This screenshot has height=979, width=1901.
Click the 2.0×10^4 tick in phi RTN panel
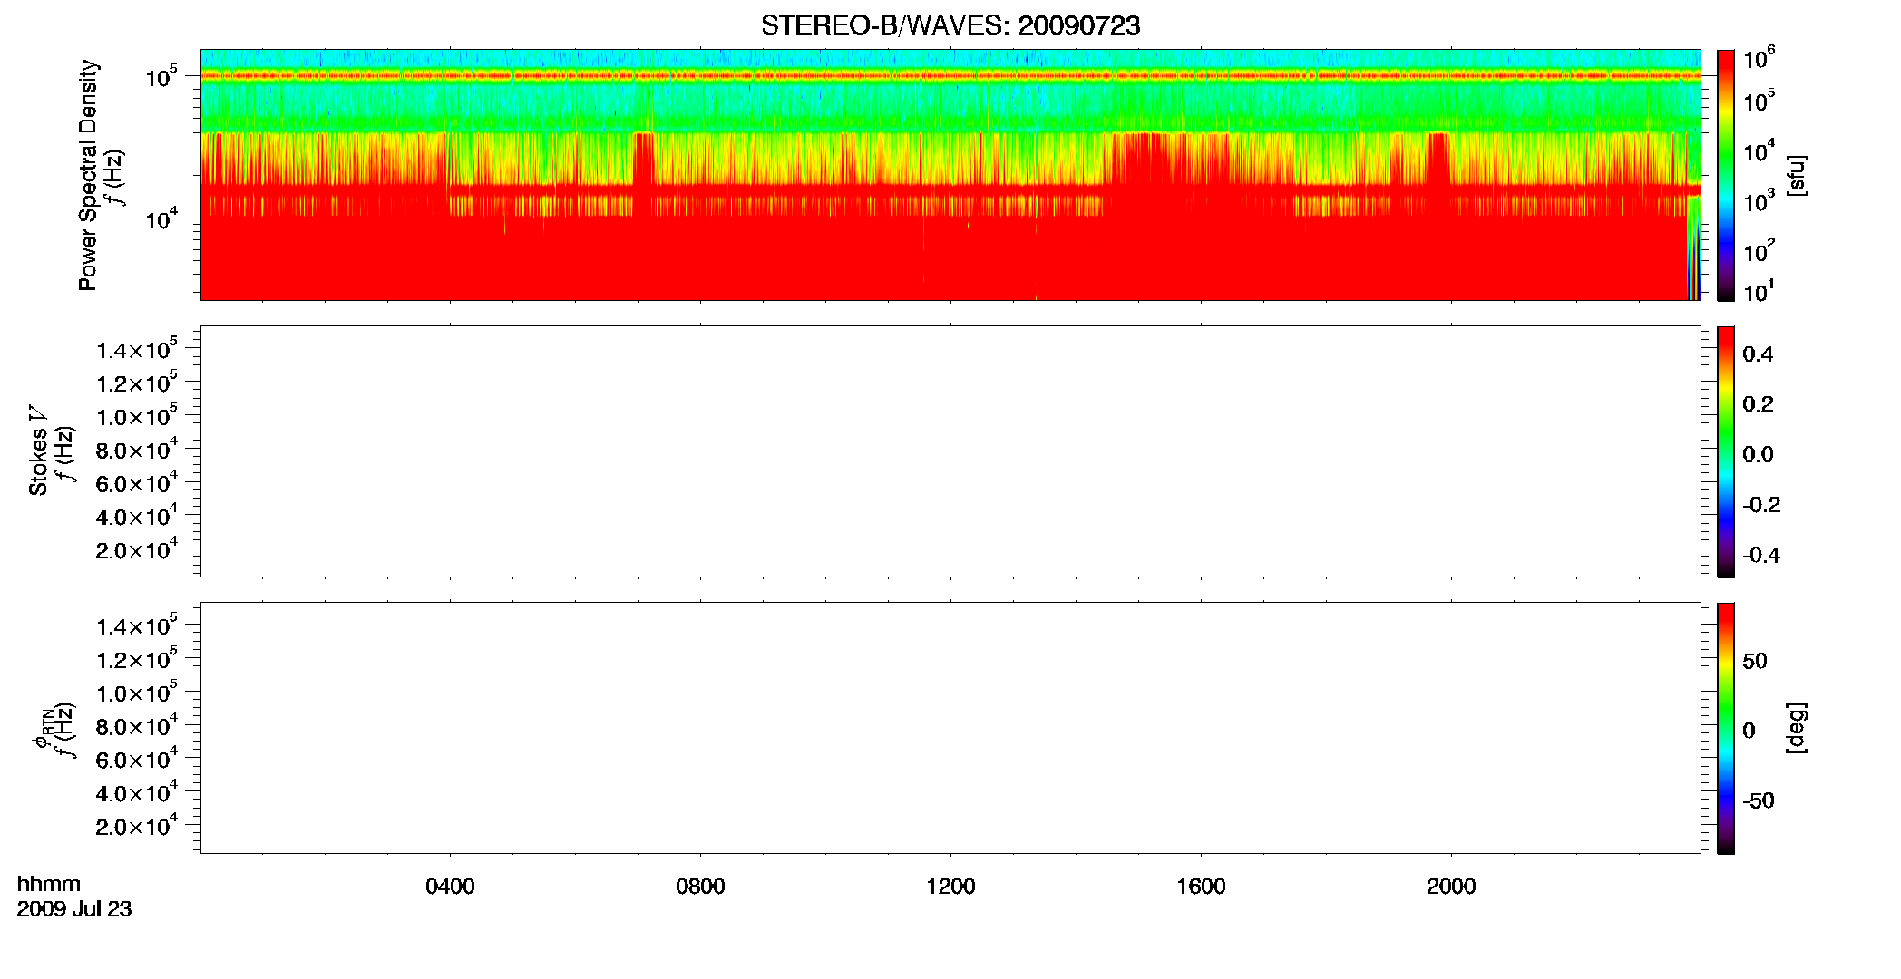(x=137, y=824)
